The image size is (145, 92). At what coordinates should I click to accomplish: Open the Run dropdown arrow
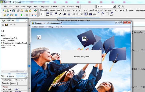point(24,15)
